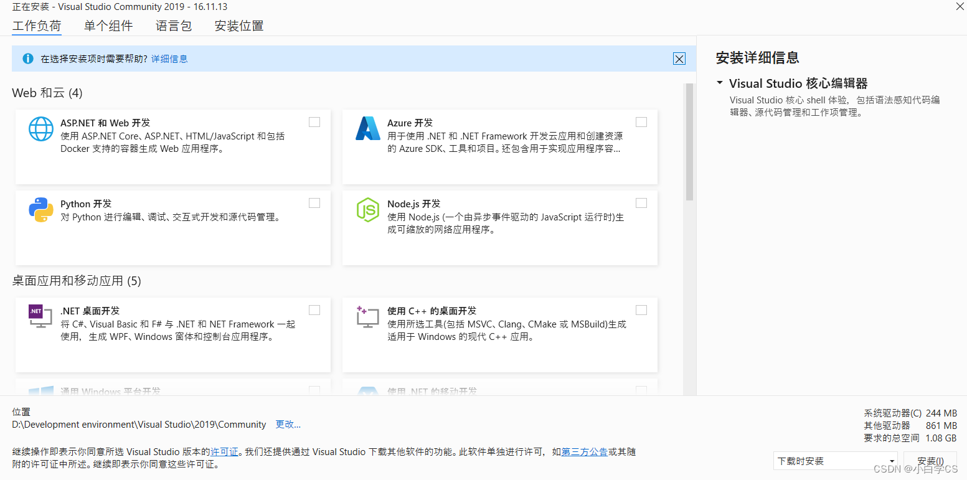Collapse the Visual Studio 核心编辑器 section
The image size is (967, 480).
point(720,83)
